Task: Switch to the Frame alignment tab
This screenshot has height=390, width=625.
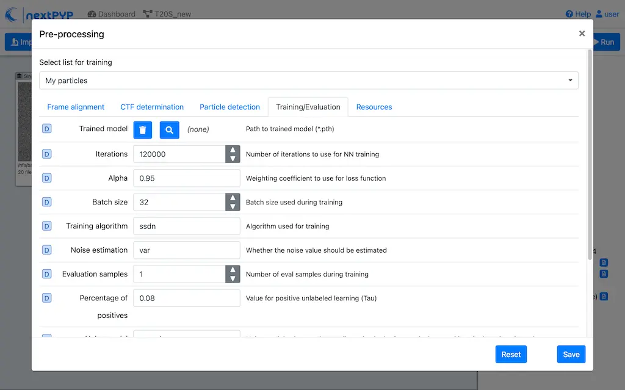Action: (x=76, y=107)
